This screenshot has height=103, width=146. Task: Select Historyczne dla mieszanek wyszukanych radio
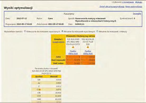click(25, 31)
